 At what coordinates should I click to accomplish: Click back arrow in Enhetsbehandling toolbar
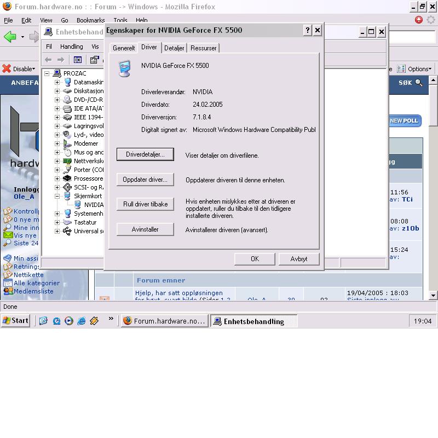coord(48,60)
